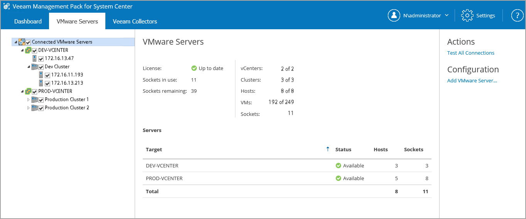Viewport: 526px width, 219px height.
Task: Uncheck the Connected VMware Servers checkbox
Action: (x=28, y=42)
